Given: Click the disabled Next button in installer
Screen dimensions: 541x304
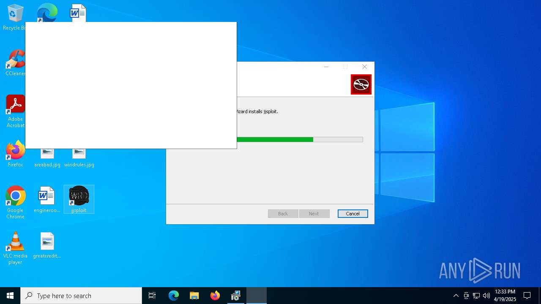Looking at the screenshot, I should click(314, 214).
